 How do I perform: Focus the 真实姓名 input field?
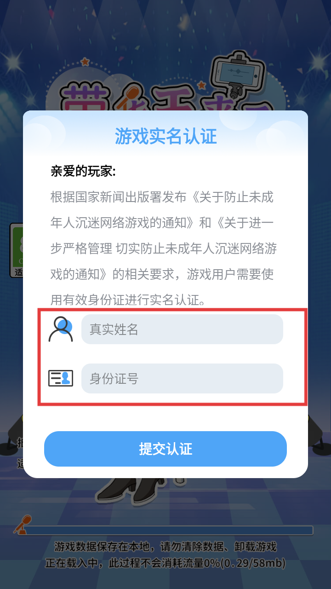point(182,329)
